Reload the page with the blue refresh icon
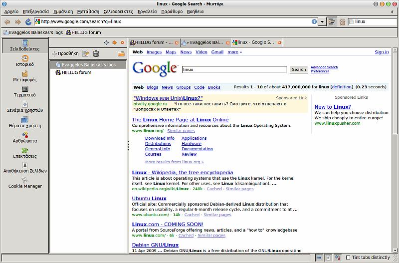Viewport: 399px width, 263px height. [x=28, y=22]
